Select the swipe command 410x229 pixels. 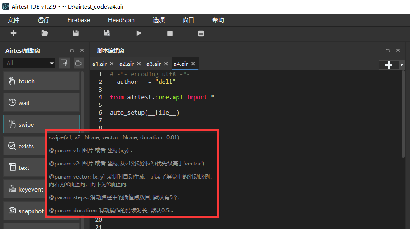pos(41,124)
